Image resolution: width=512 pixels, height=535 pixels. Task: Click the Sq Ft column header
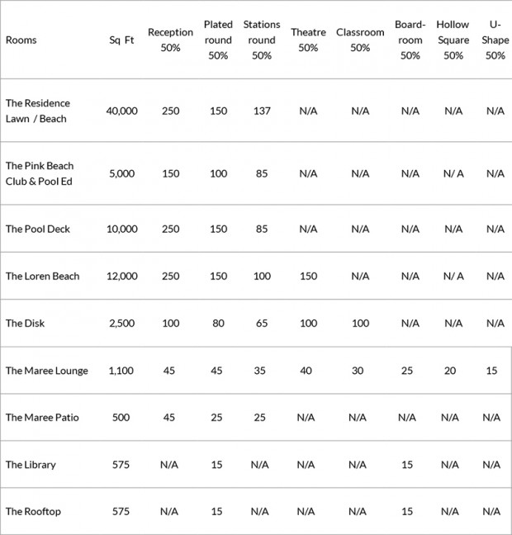point(121,40)
